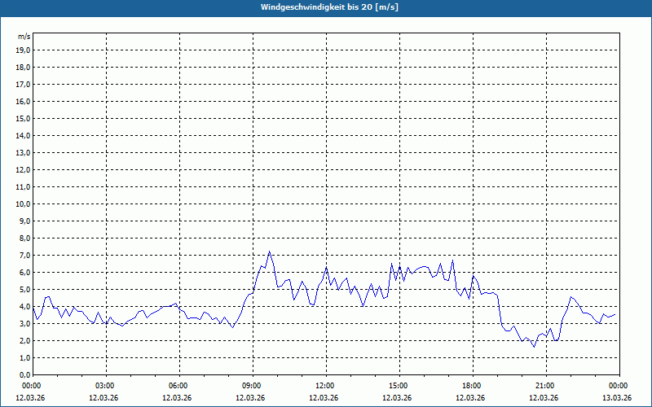
Task: Click the "m/s" unit label
Action: pyautogui.click(x=24, y=37)
